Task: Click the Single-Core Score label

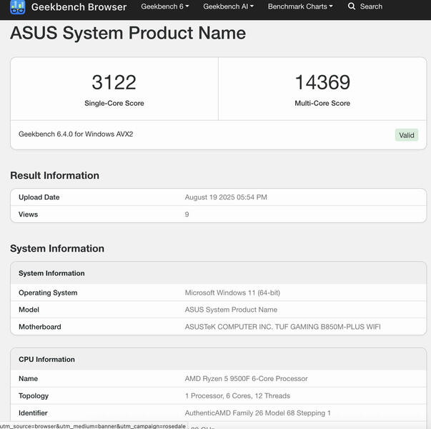Action: pyautogui.click(x=114, y=103)
